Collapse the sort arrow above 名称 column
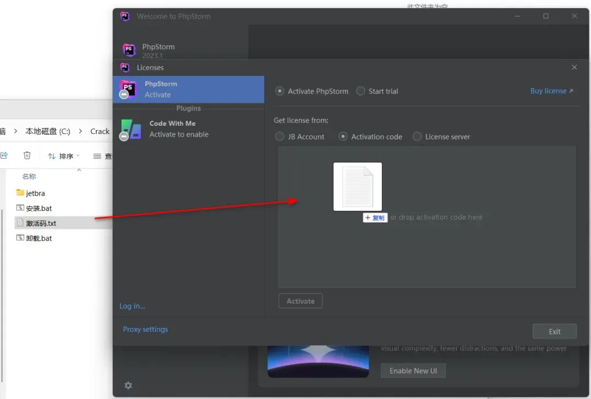The width and height of the screenshot is (591, 399). 79,170
